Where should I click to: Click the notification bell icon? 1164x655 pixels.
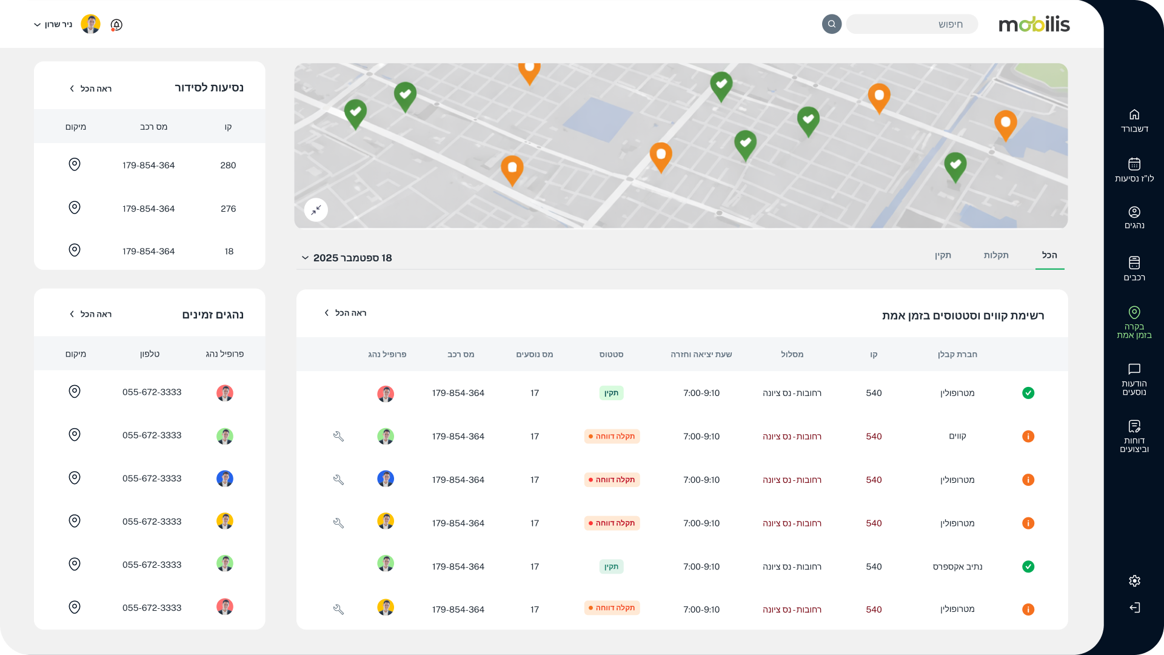point(116,25)
